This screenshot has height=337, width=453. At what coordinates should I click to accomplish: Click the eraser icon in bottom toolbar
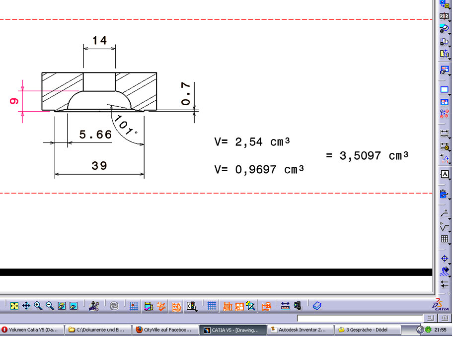pos(317,306)
